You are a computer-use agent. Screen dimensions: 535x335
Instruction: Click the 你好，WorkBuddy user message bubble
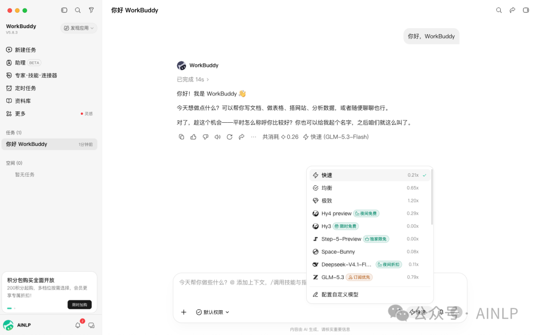431,36
